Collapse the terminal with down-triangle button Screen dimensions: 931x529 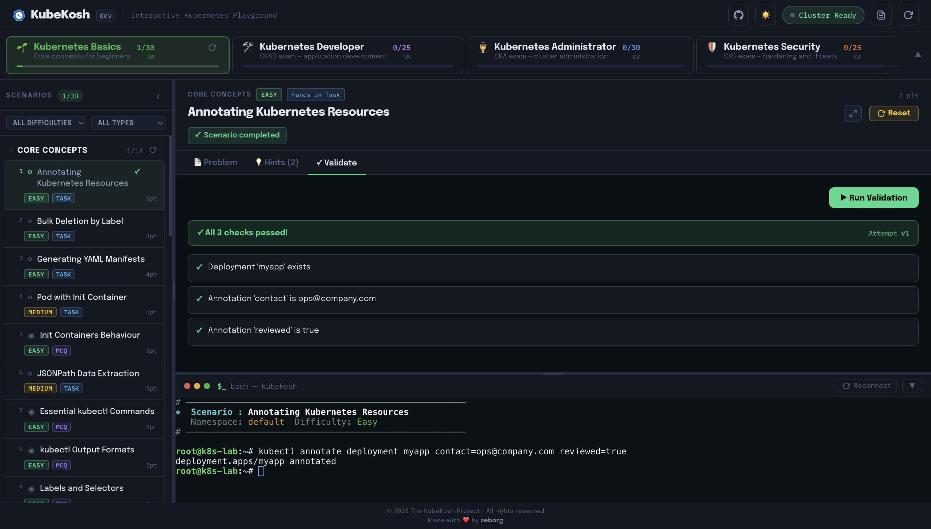click(912, 386)
